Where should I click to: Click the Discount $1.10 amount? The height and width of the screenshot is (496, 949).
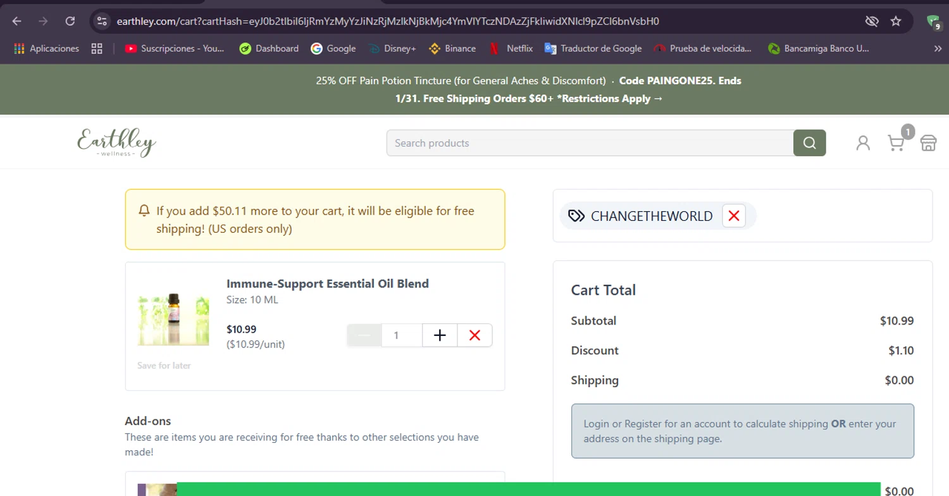click(x=901, y=350)
